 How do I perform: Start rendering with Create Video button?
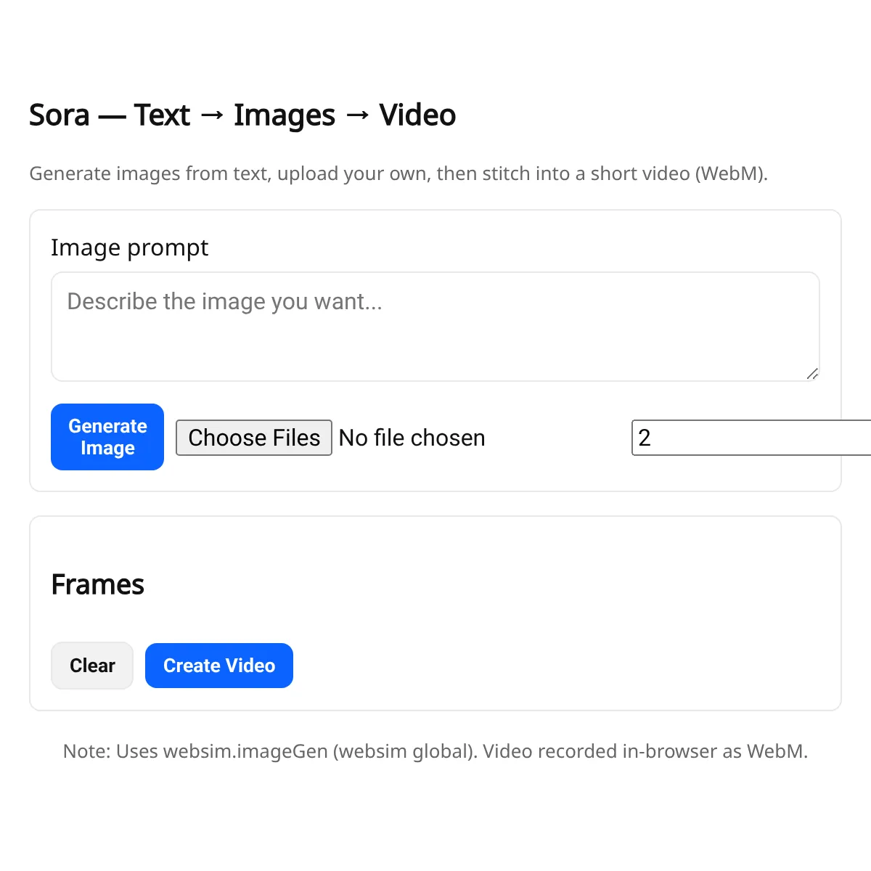(219, 666)
